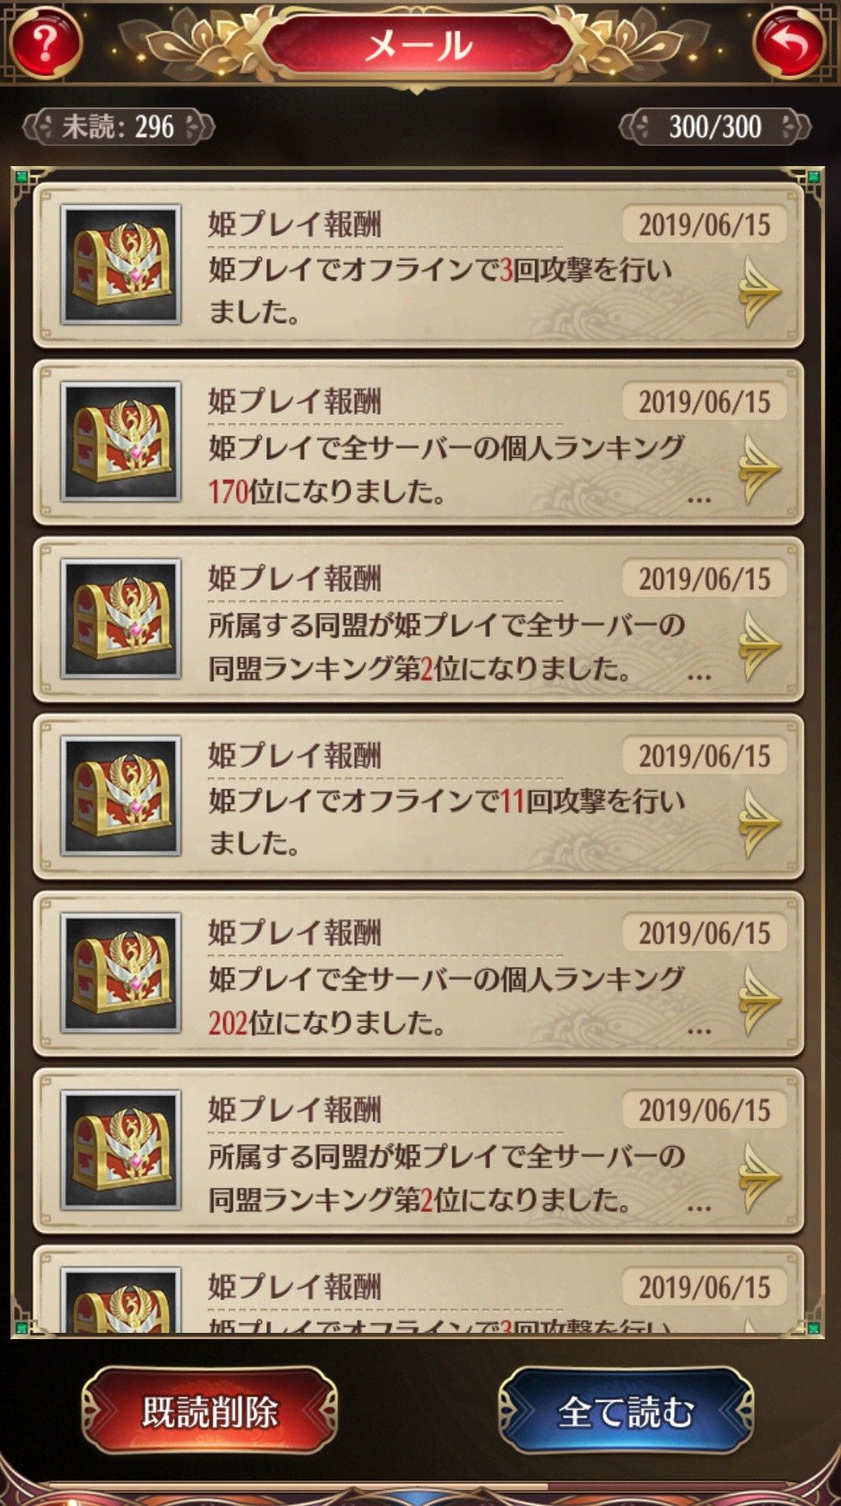Expand 170位 ranking mail with gold arrow
Image resolution: width=841 pixels, height=1506 pixels.
[x=759, y=469]
